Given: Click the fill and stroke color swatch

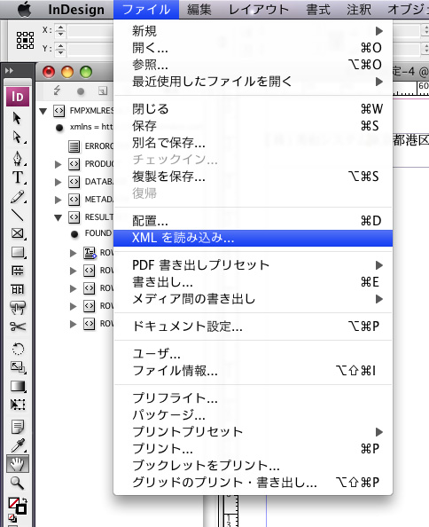Looking at the screenshot, I should [x=18, y=506].
